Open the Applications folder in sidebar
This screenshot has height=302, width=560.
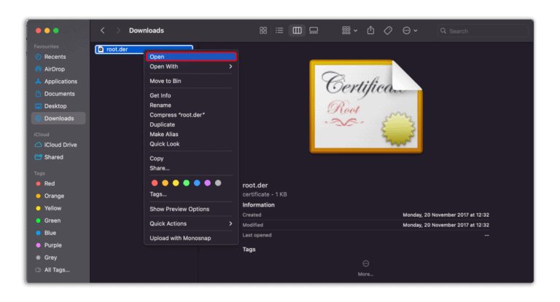[61, 82]
